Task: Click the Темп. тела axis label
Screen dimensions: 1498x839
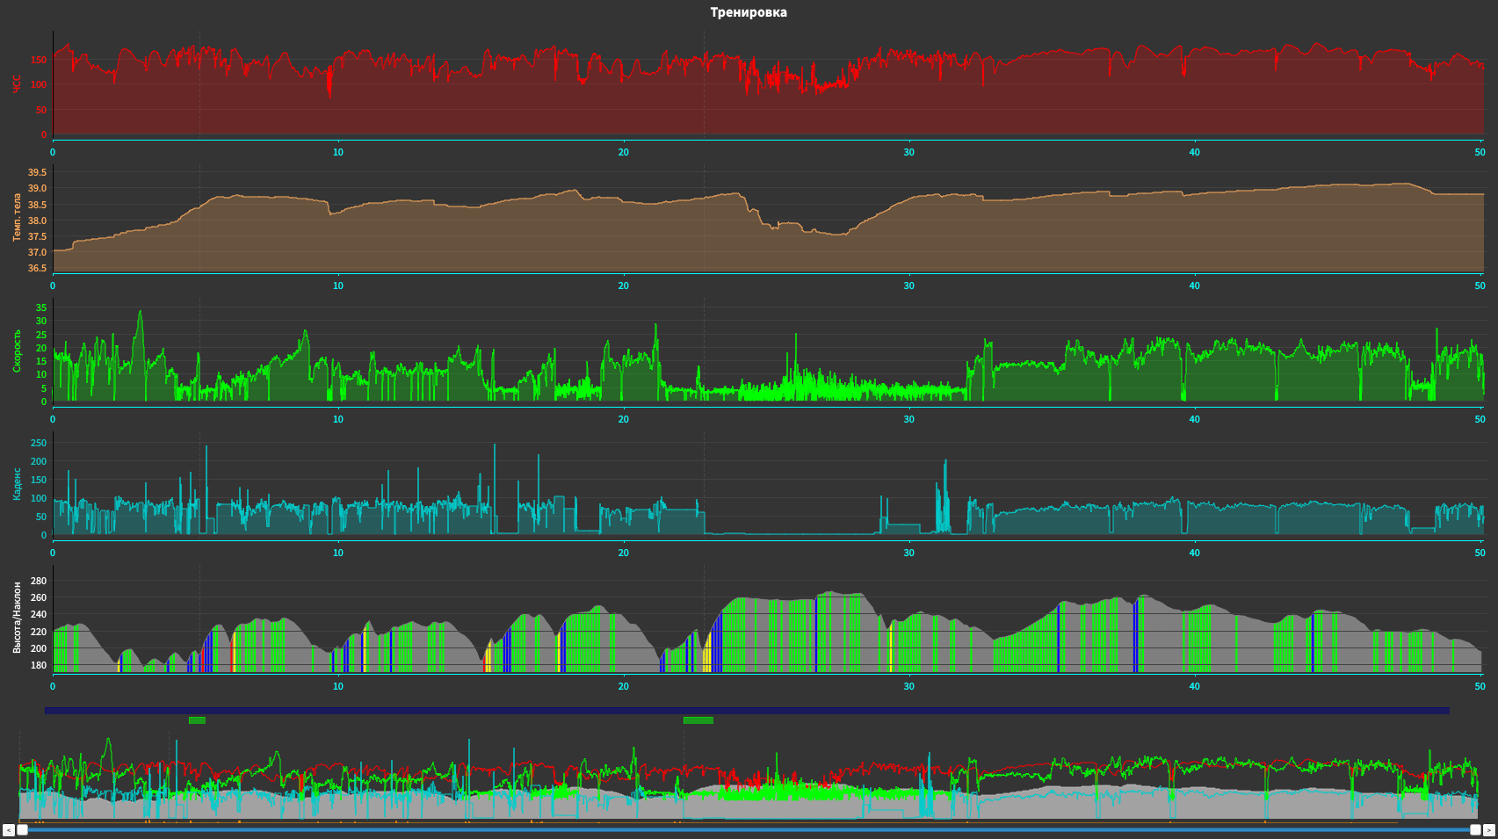Action: tap(17, 218)
